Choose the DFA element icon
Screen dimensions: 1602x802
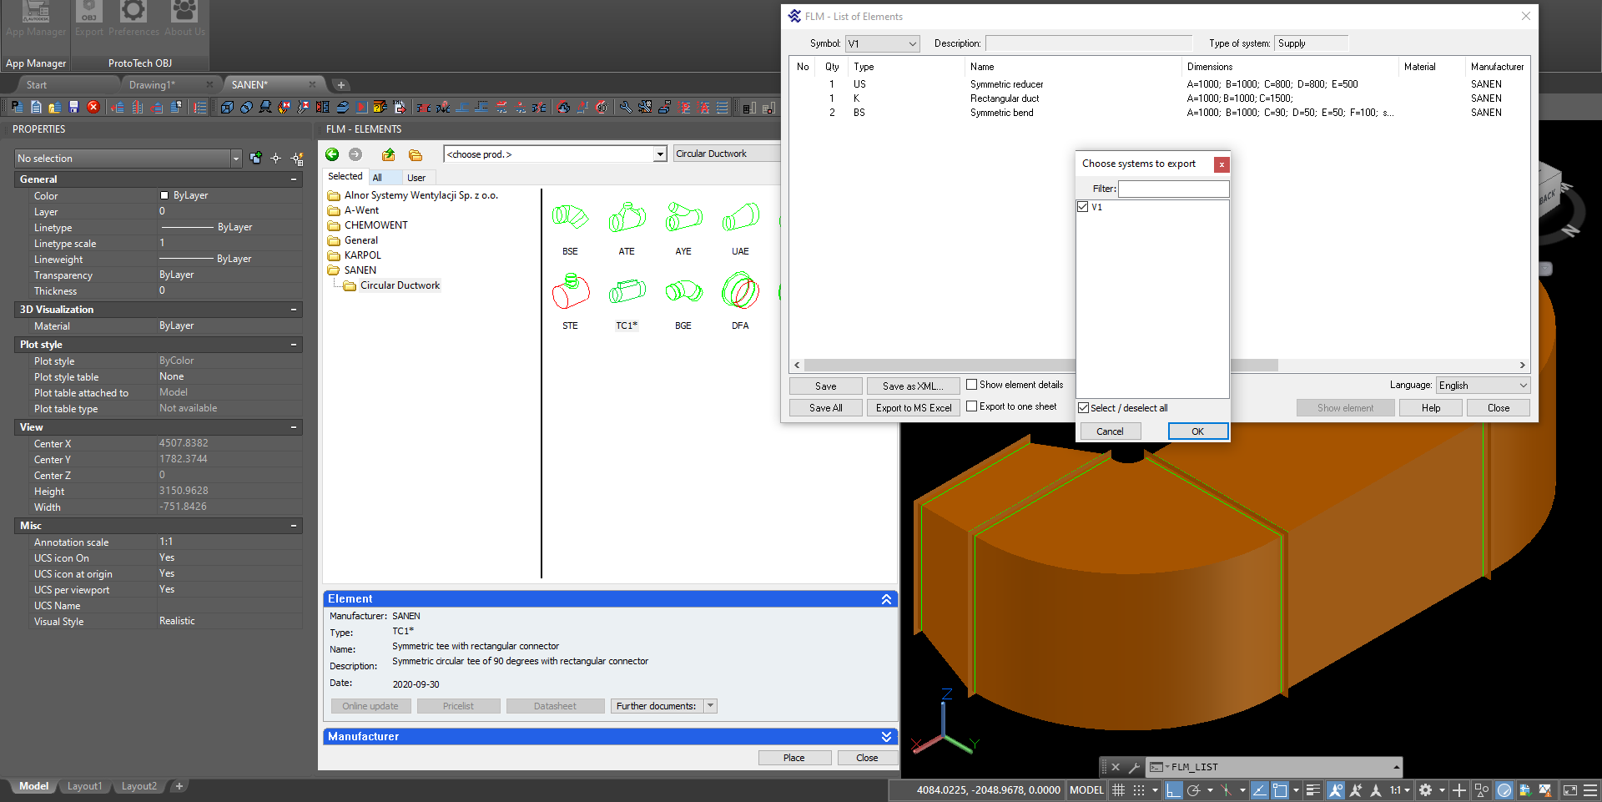coord(740,293)
